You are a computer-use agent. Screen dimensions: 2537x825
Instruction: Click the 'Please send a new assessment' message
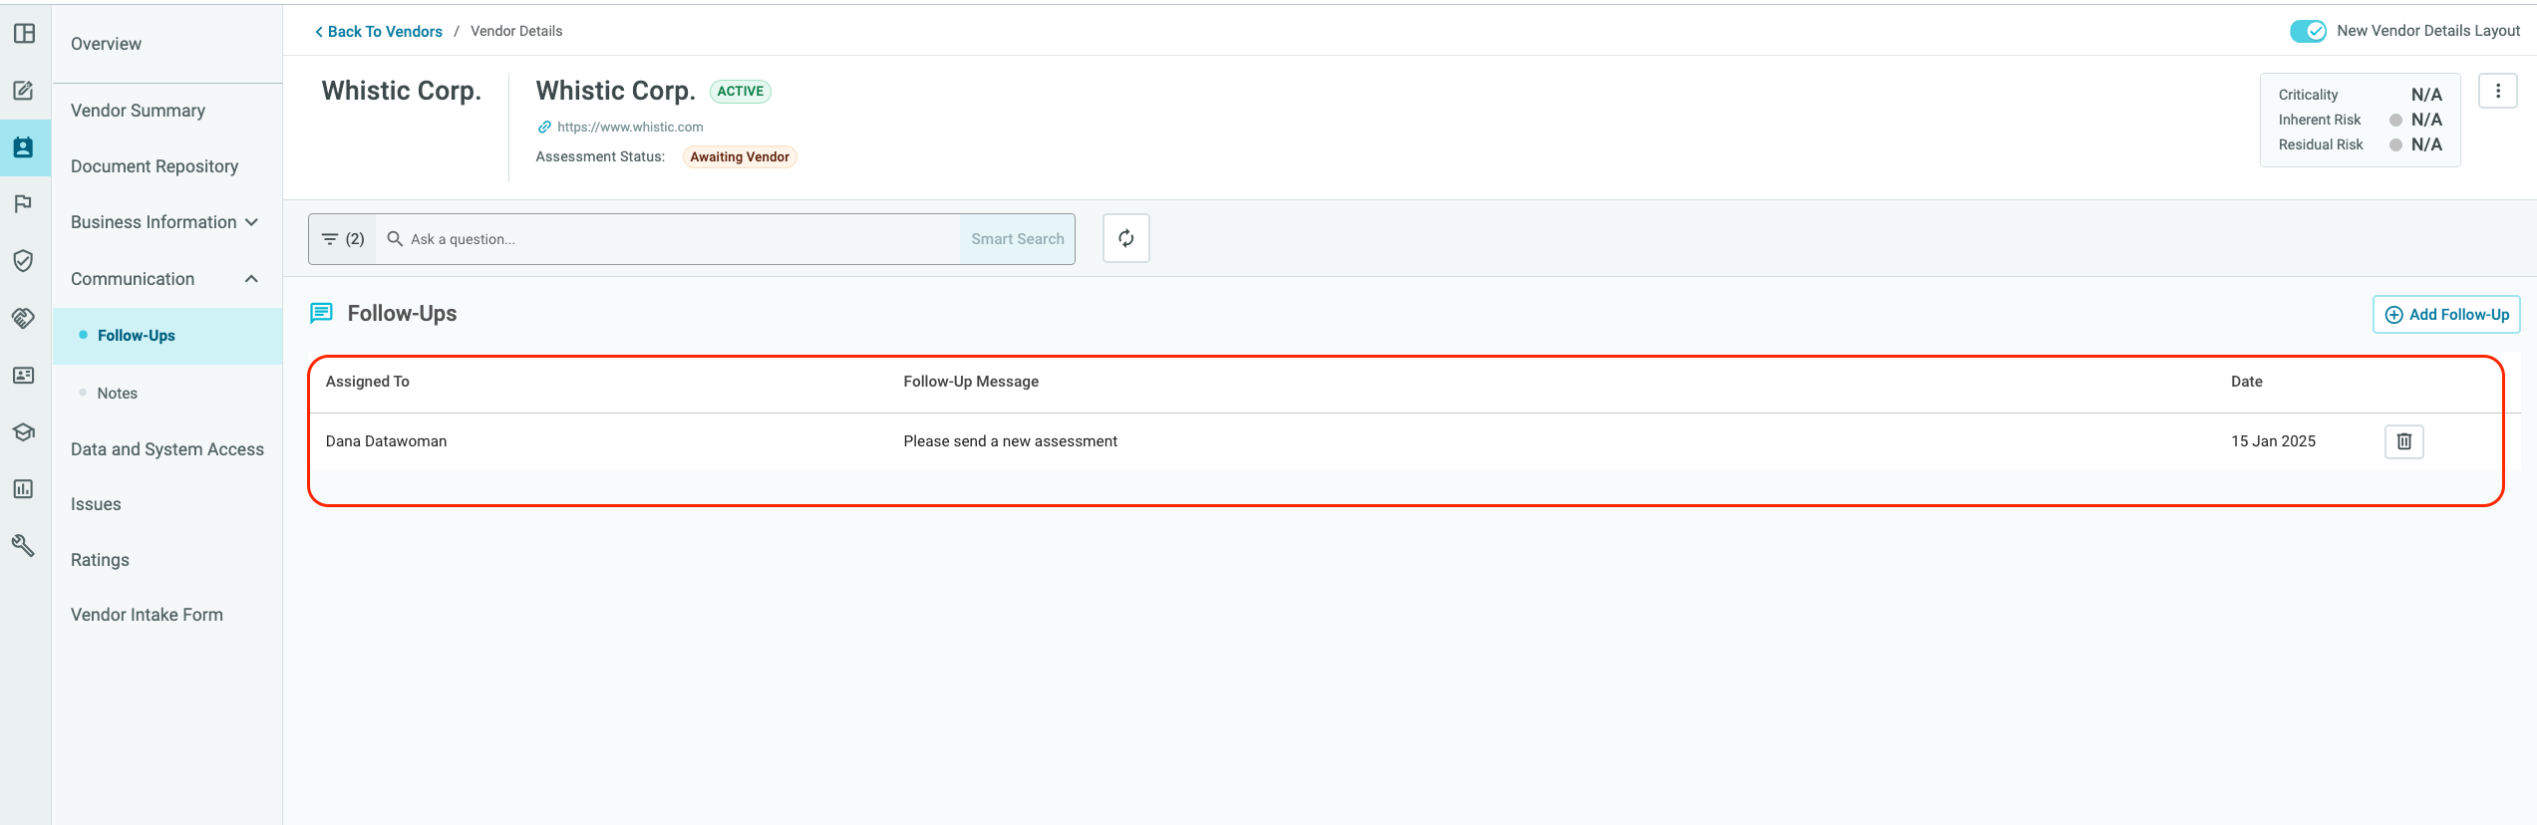click(x=1011, y=441)
